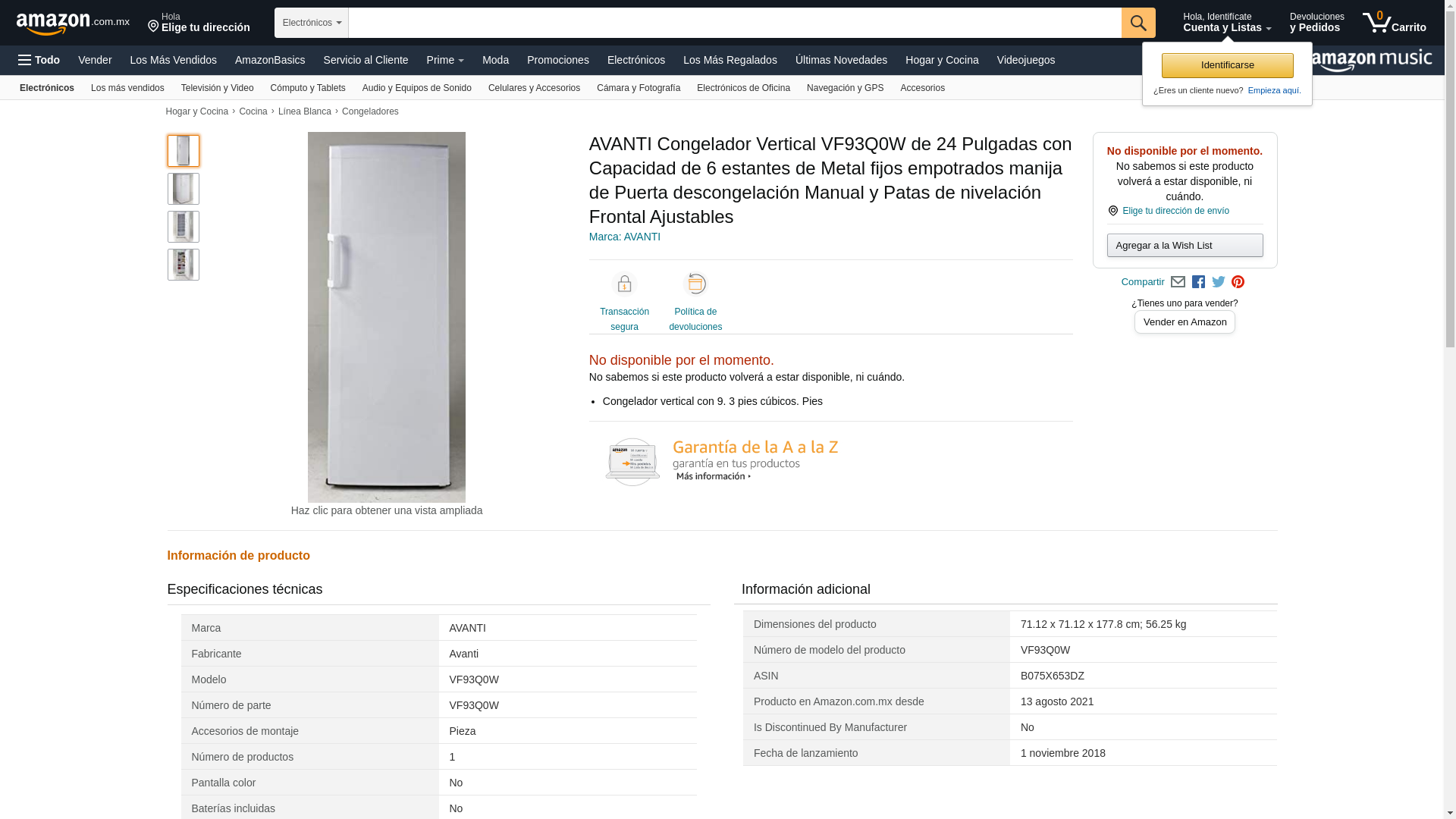Share product via email envelope icon
This screenshot has width=1456, height=819.
pyautogui.click(x=1178, y=282)
